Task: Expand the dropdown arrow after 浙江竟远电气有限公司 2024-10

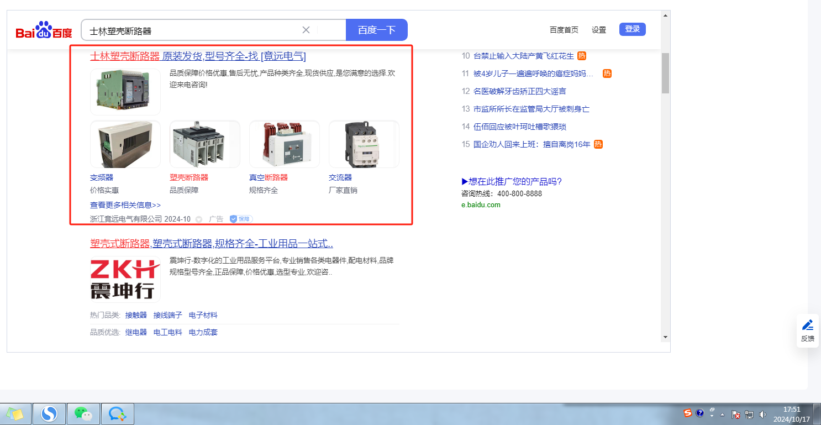Action: [x=199, y=219]
